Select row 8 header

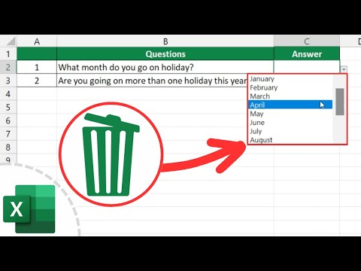click(x=8, y=147)
